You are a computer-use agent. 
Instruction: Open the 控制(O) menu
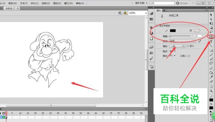tap(46, 3)
